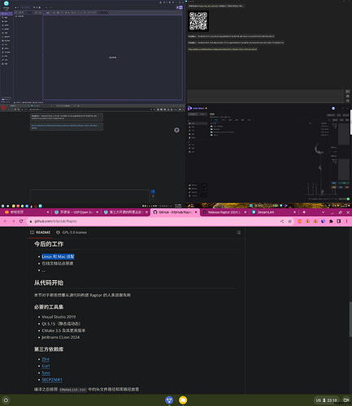Open the SECP256K1 library link

click(52, 379)
